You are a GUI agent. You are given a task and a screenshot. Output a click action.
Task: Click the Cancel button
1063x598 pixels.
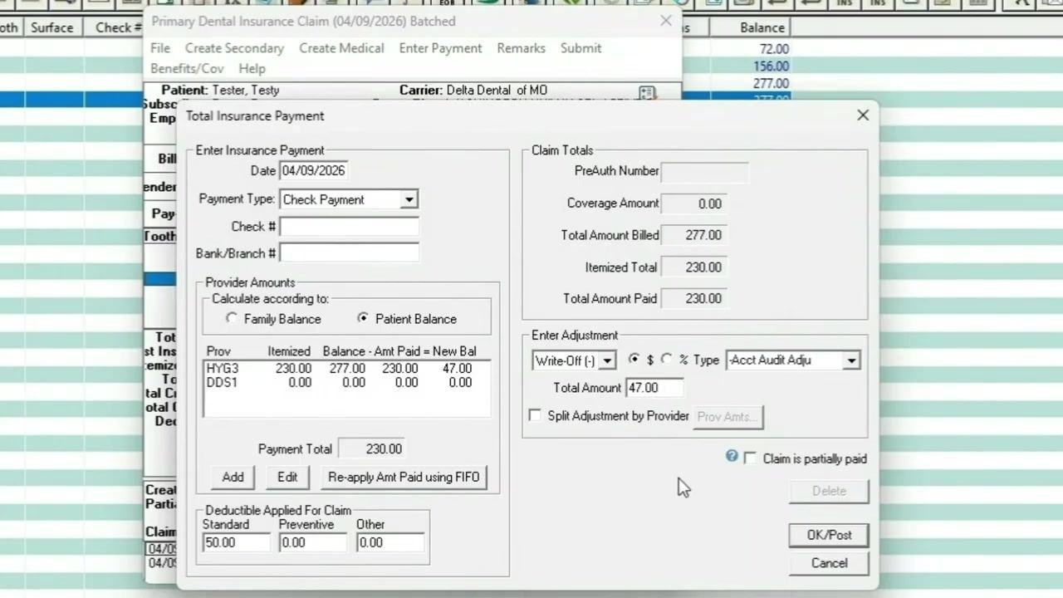tap(829, 563)
